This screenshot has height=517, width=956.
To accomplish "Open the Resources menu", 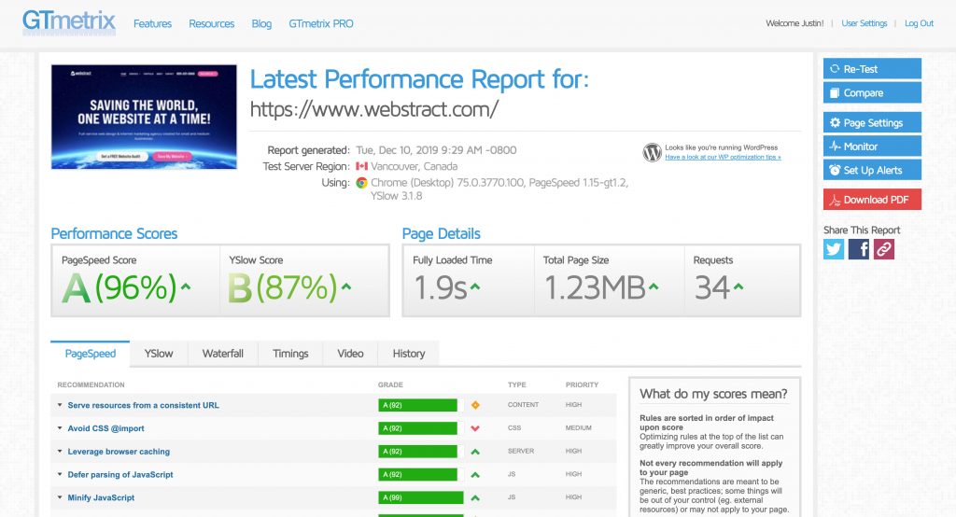I will (212, 23).
